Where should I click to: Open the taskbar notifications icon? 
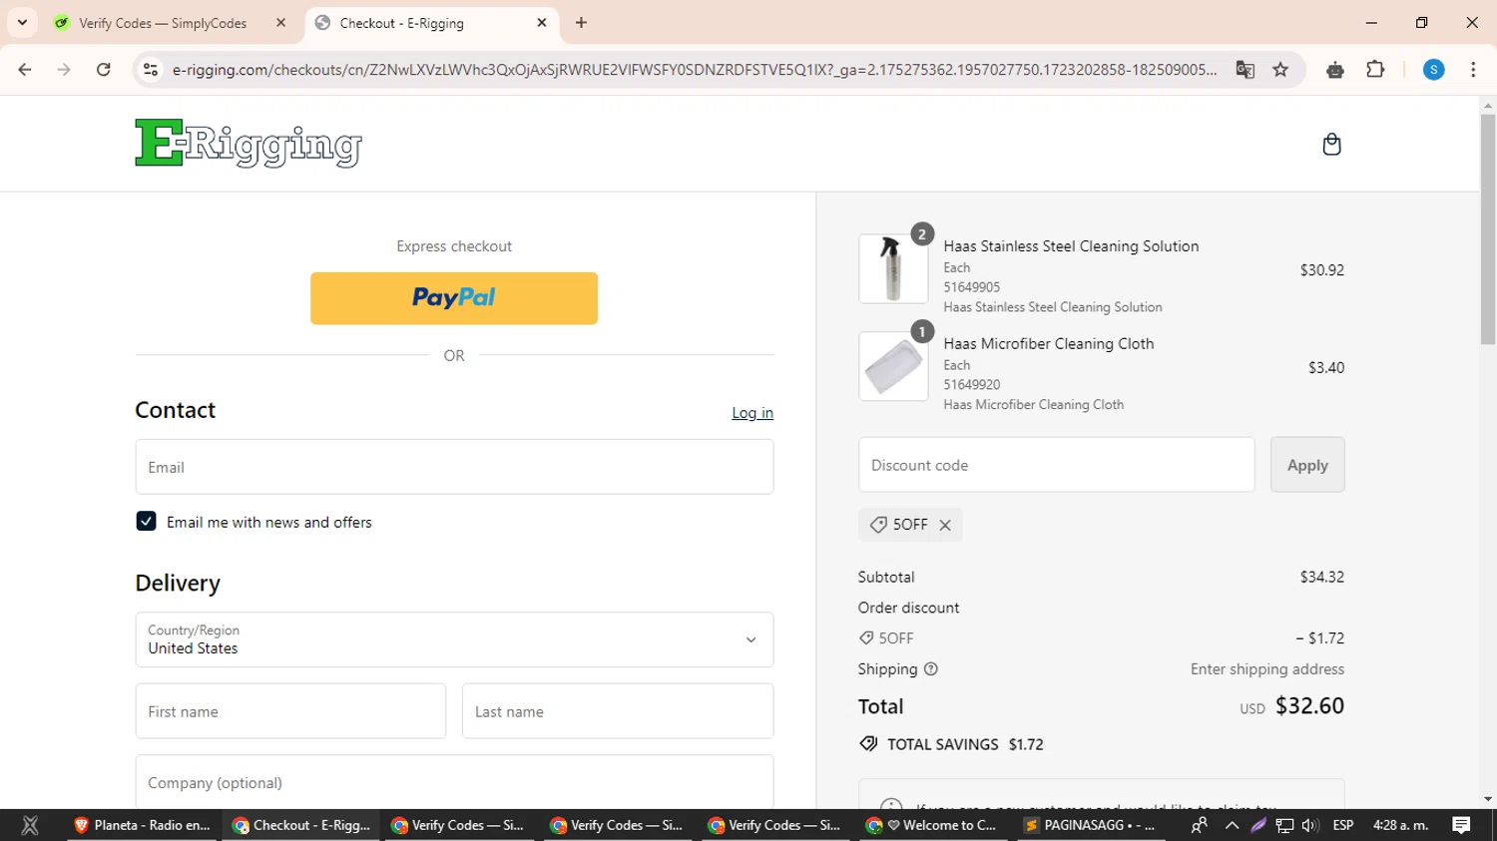1461,825
